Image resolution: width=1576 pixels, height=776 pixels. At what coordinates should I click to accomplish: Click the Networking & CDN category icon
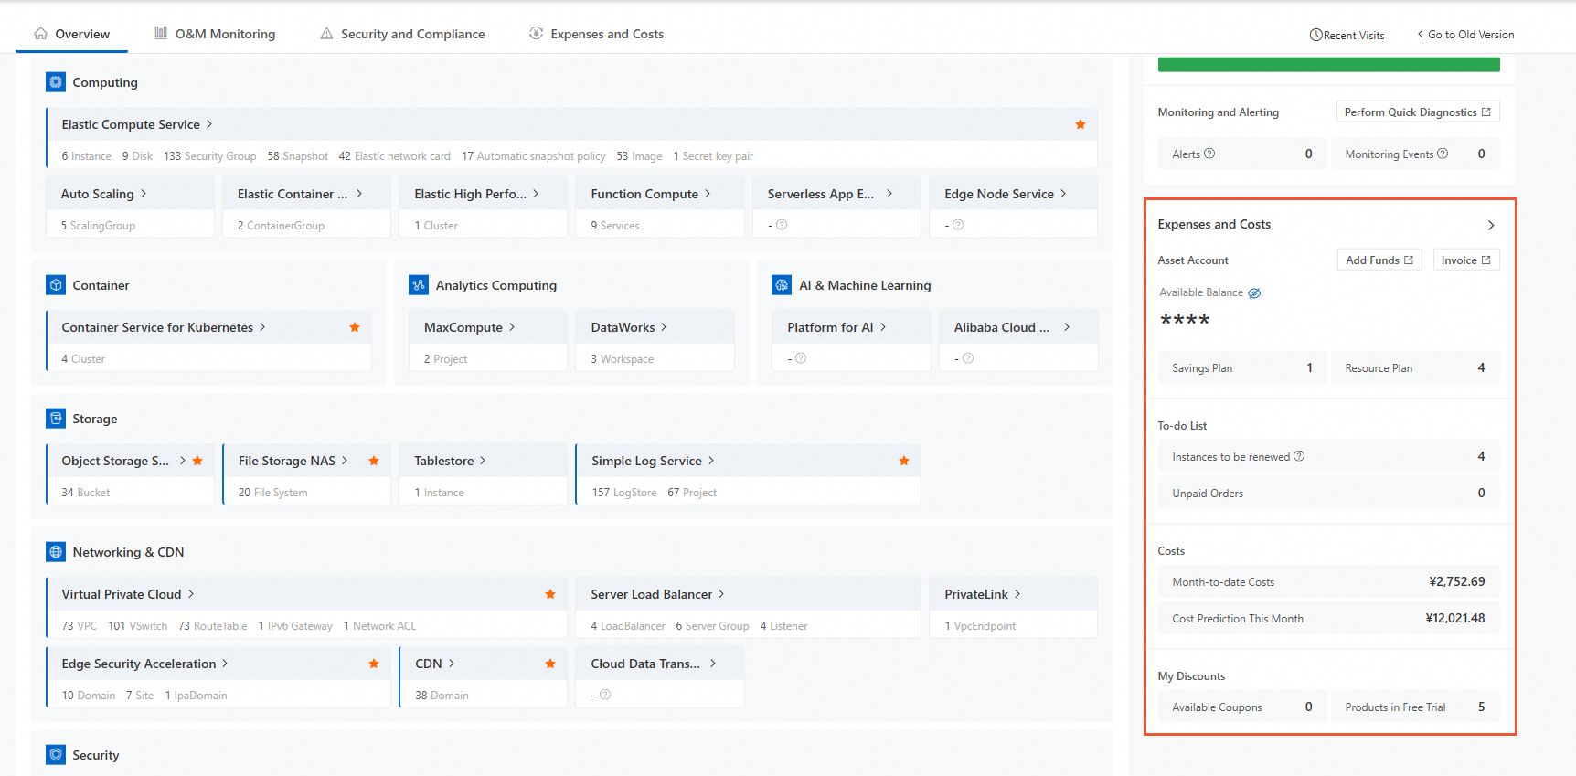coord(56,552)
